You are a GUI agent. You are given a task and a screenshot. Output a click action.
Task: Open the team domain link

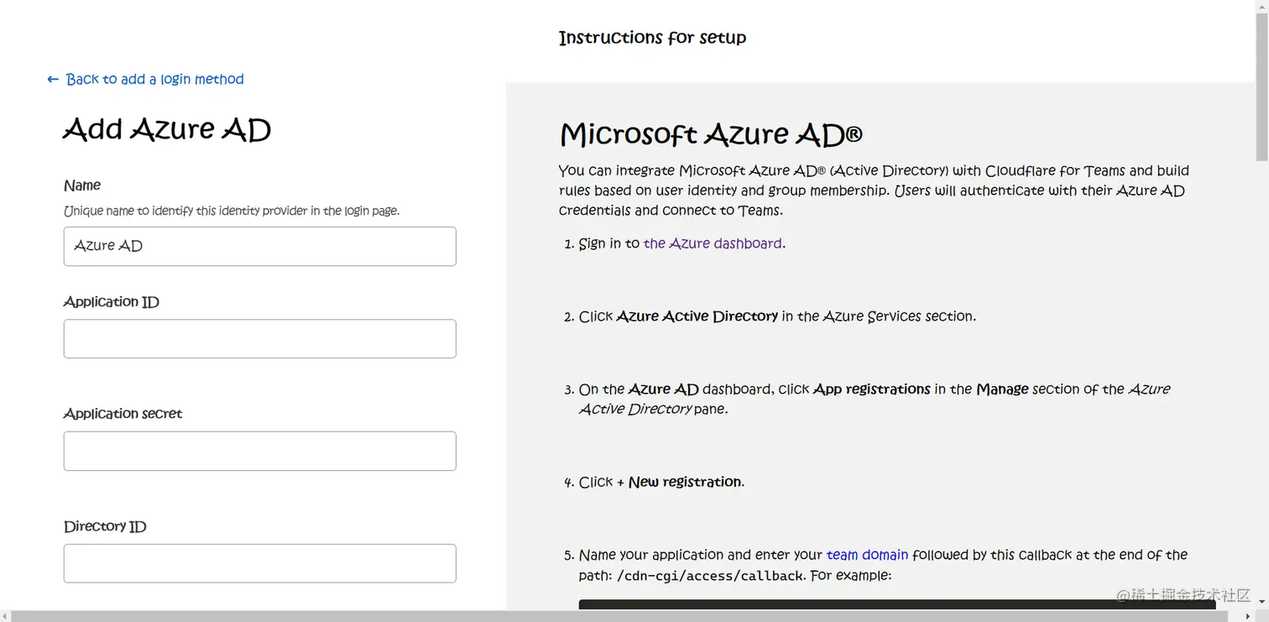[x=867, y=555]
